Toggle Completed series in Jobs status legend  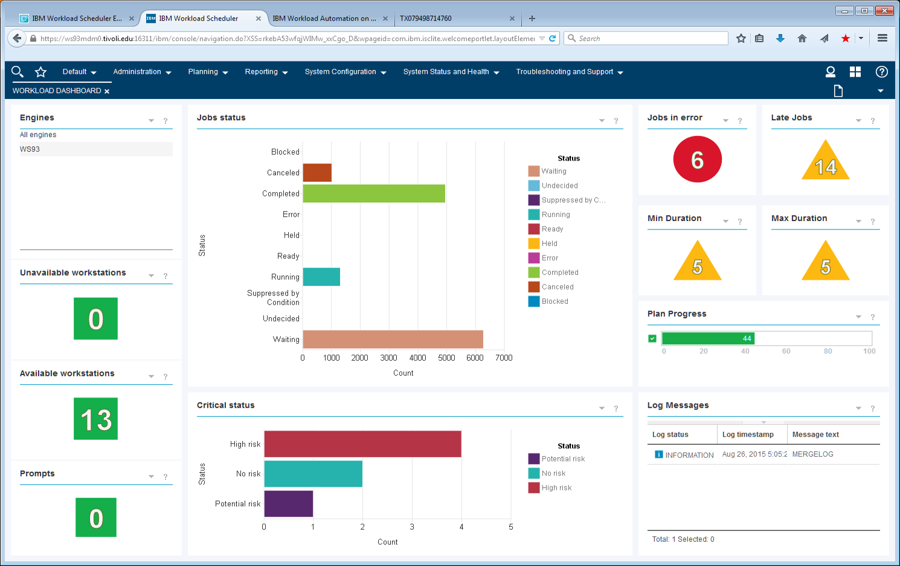[553, 272]
